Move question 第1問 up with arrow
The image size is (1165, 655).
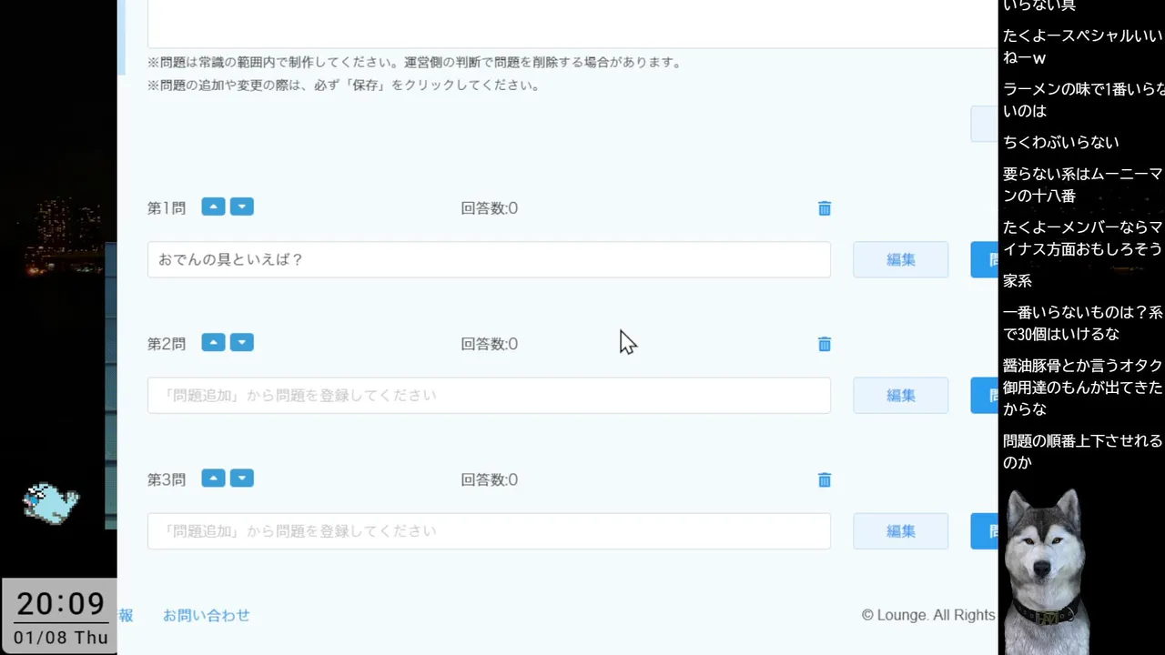point(213,207)
